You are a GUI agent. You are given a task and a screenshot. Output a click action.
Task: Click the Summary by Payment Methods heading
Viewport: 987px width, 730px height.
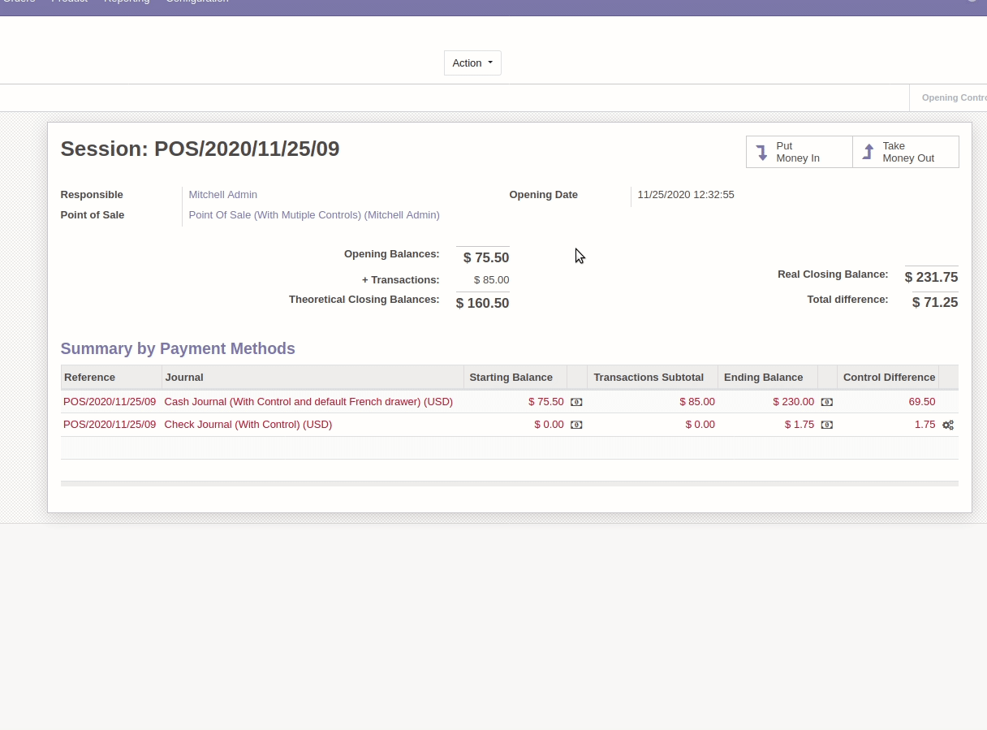click(178, 348)
